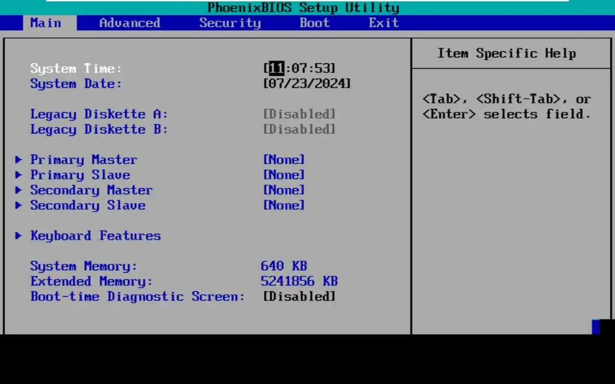Click the Extended Memory label
615x384 pixels.
(92, 282)
